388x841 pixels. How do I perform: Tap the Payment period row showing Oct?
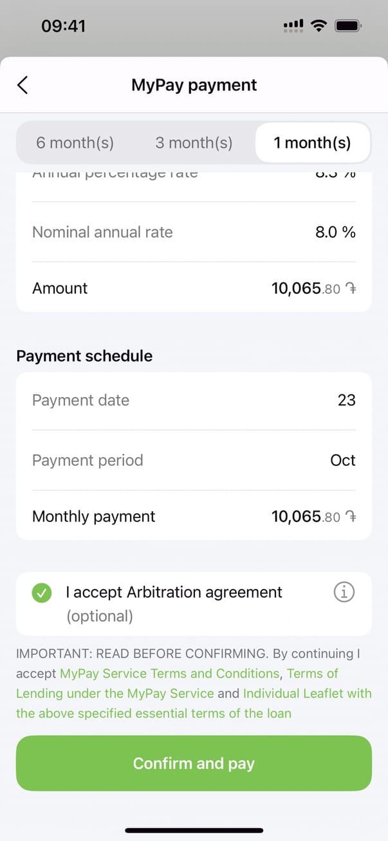click(x=194, y=460)
